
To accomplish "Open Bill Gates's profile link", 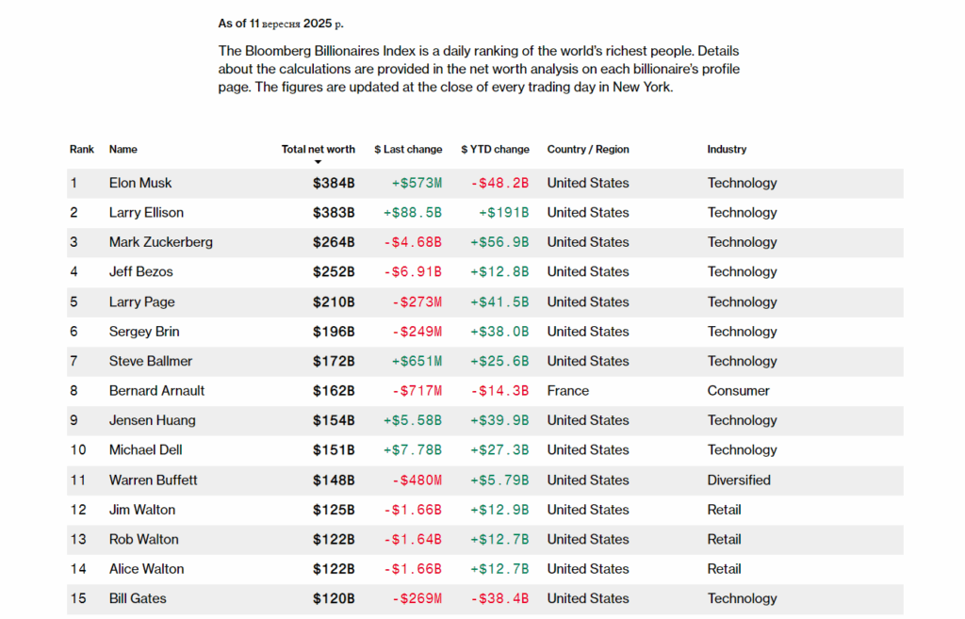I will click(138, 598).
